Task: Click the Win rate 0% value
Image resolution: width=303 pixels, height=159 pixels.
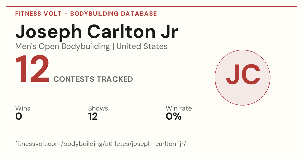Action: click(174, 117)
